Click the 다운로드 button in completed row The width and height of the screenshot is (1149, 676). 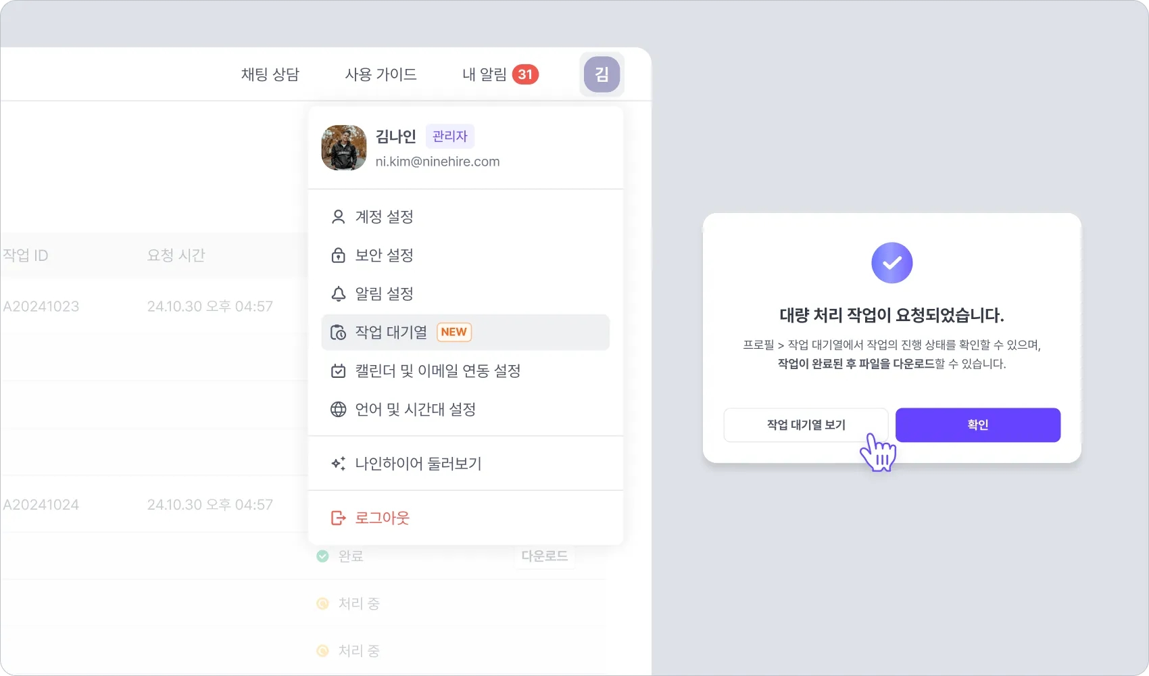[x=545, y=556]
